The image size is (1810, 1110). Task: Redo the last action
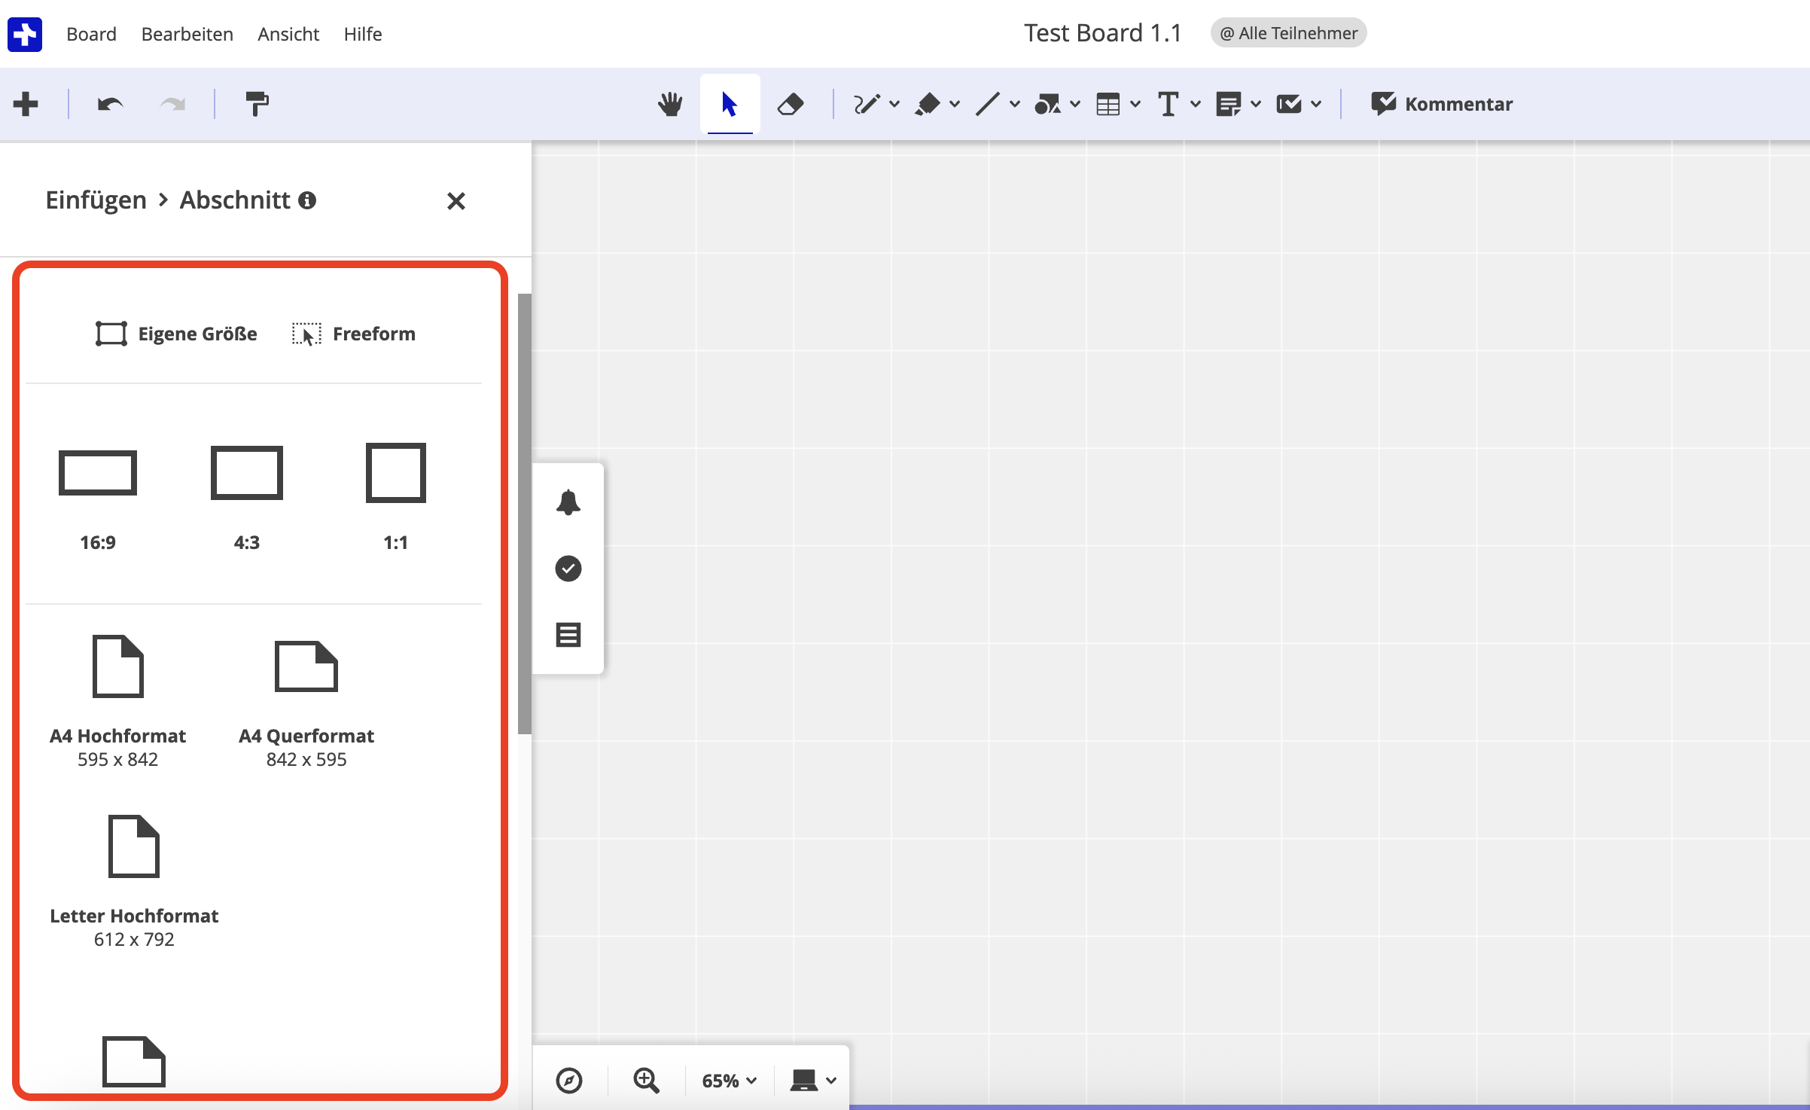tap(172, 104)
